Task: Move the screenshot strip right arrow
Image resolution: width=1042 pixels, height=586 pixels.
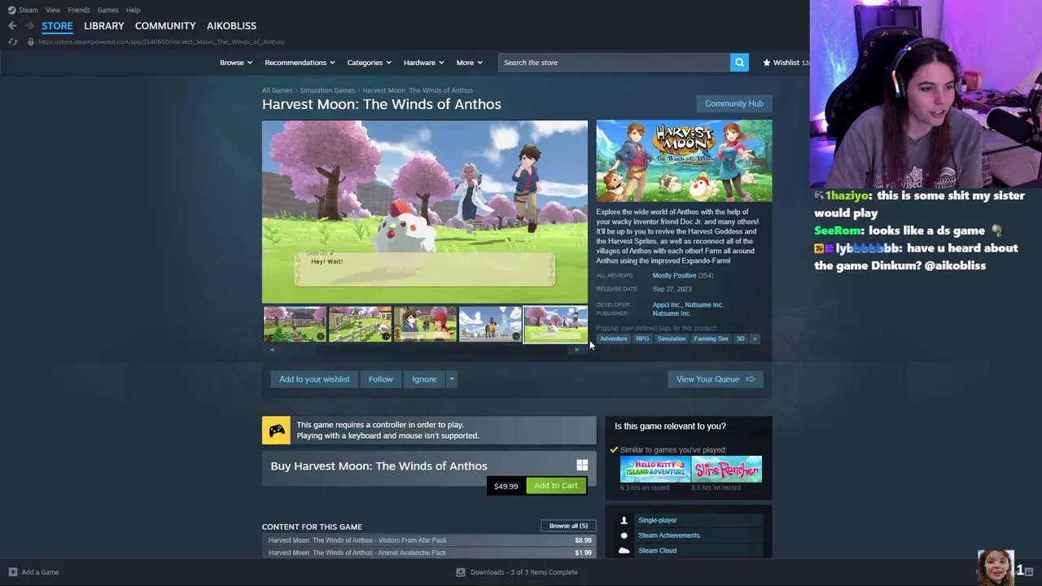Action: (577, 350)
